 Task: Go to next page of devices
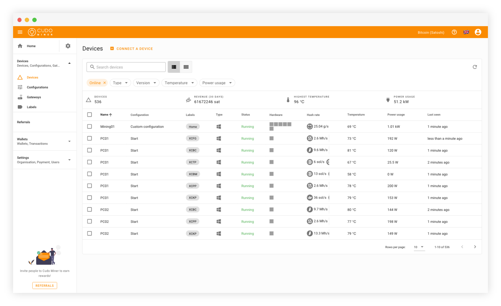click(x=475, y=247)
